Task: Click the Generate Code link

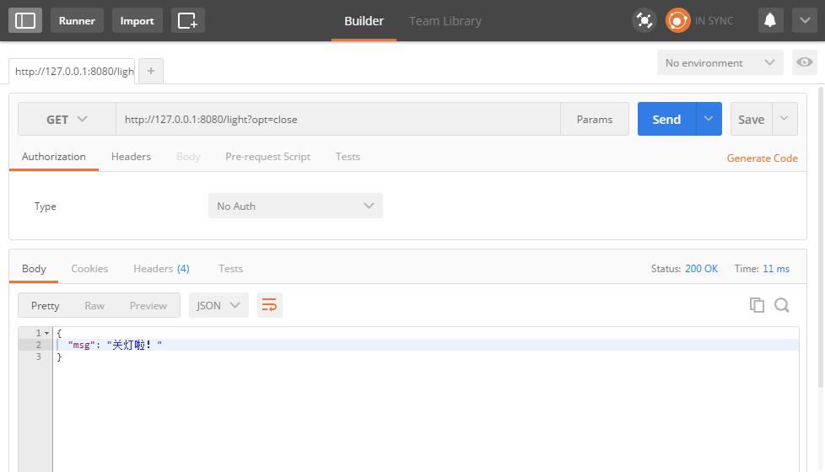Action: tap(762, 158)
